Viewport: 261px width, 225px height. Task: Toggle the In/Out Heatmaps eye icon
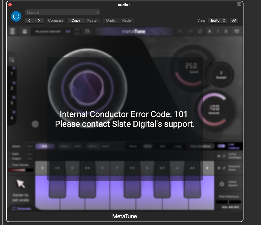(x=219, y=156)
